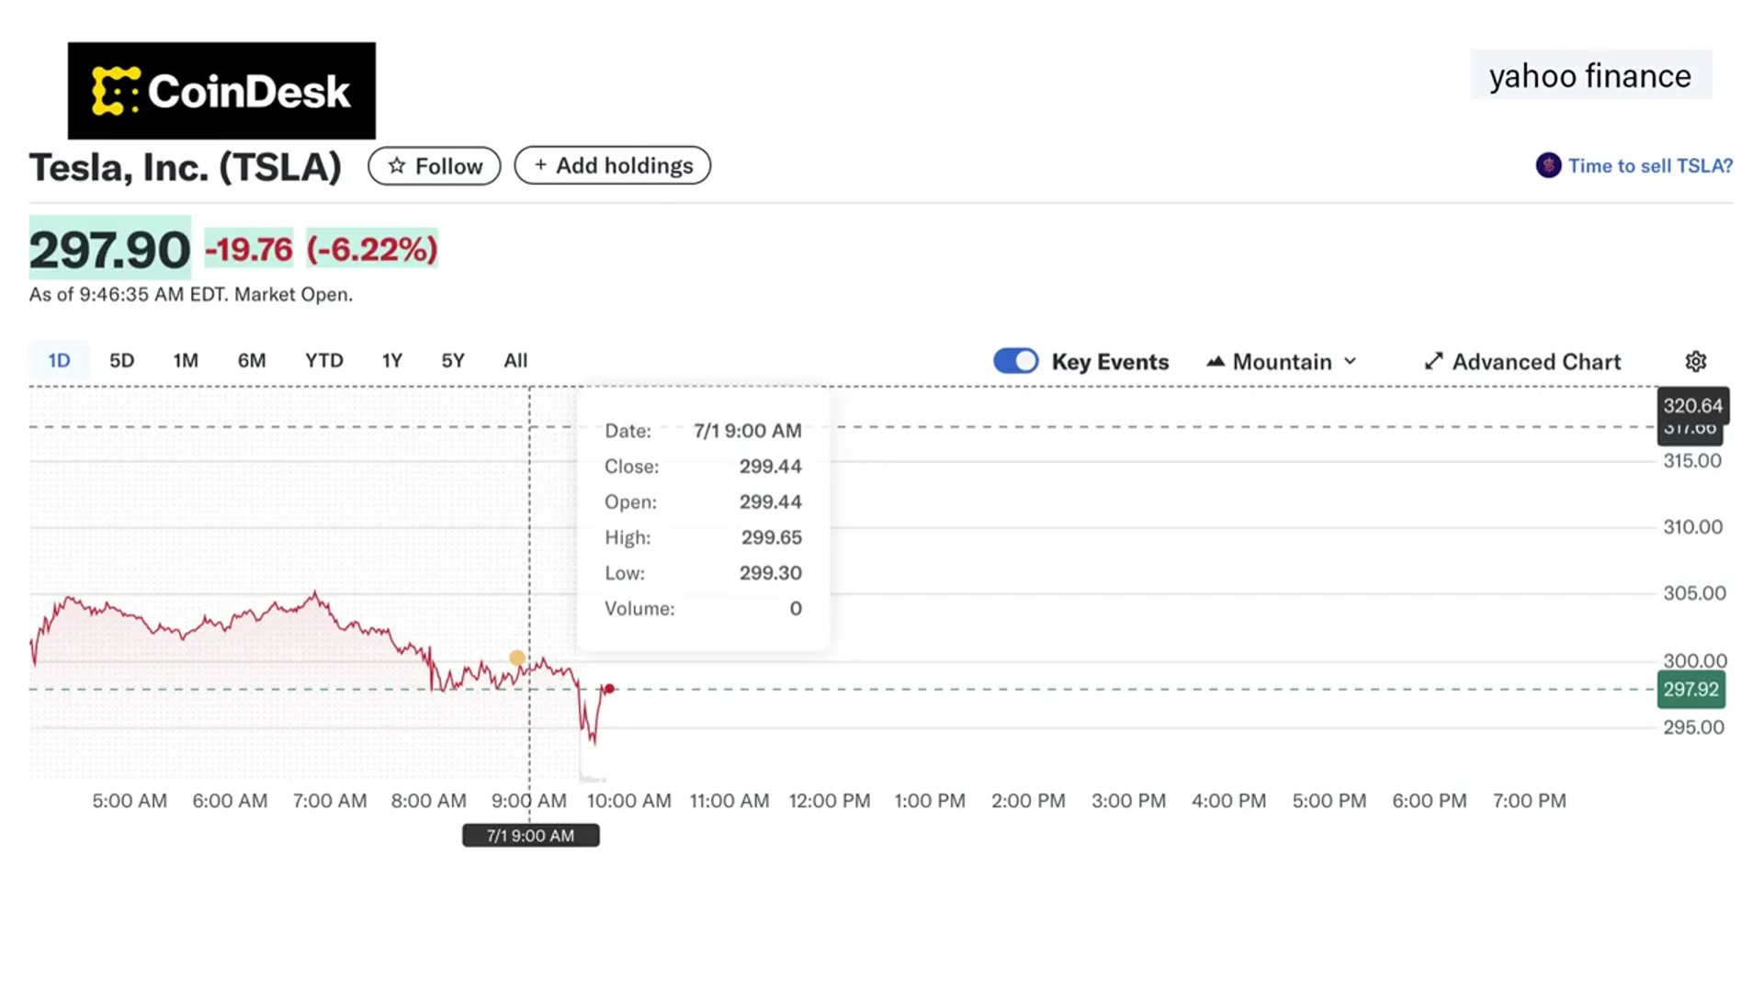This screenshot has height=992, width=1764.
Task: Click the Volume value 0 in tooltip
Action: point(796,608)
